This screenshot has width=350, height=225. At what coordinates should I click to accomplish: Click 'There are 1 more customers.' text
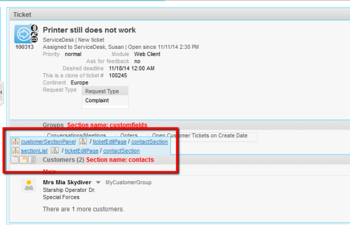pos(83,209)
